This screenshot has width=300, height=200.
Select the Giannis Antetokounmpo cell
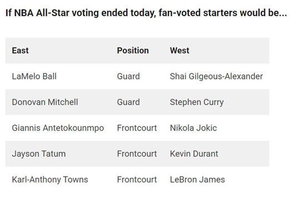click(x=58, y=128)
